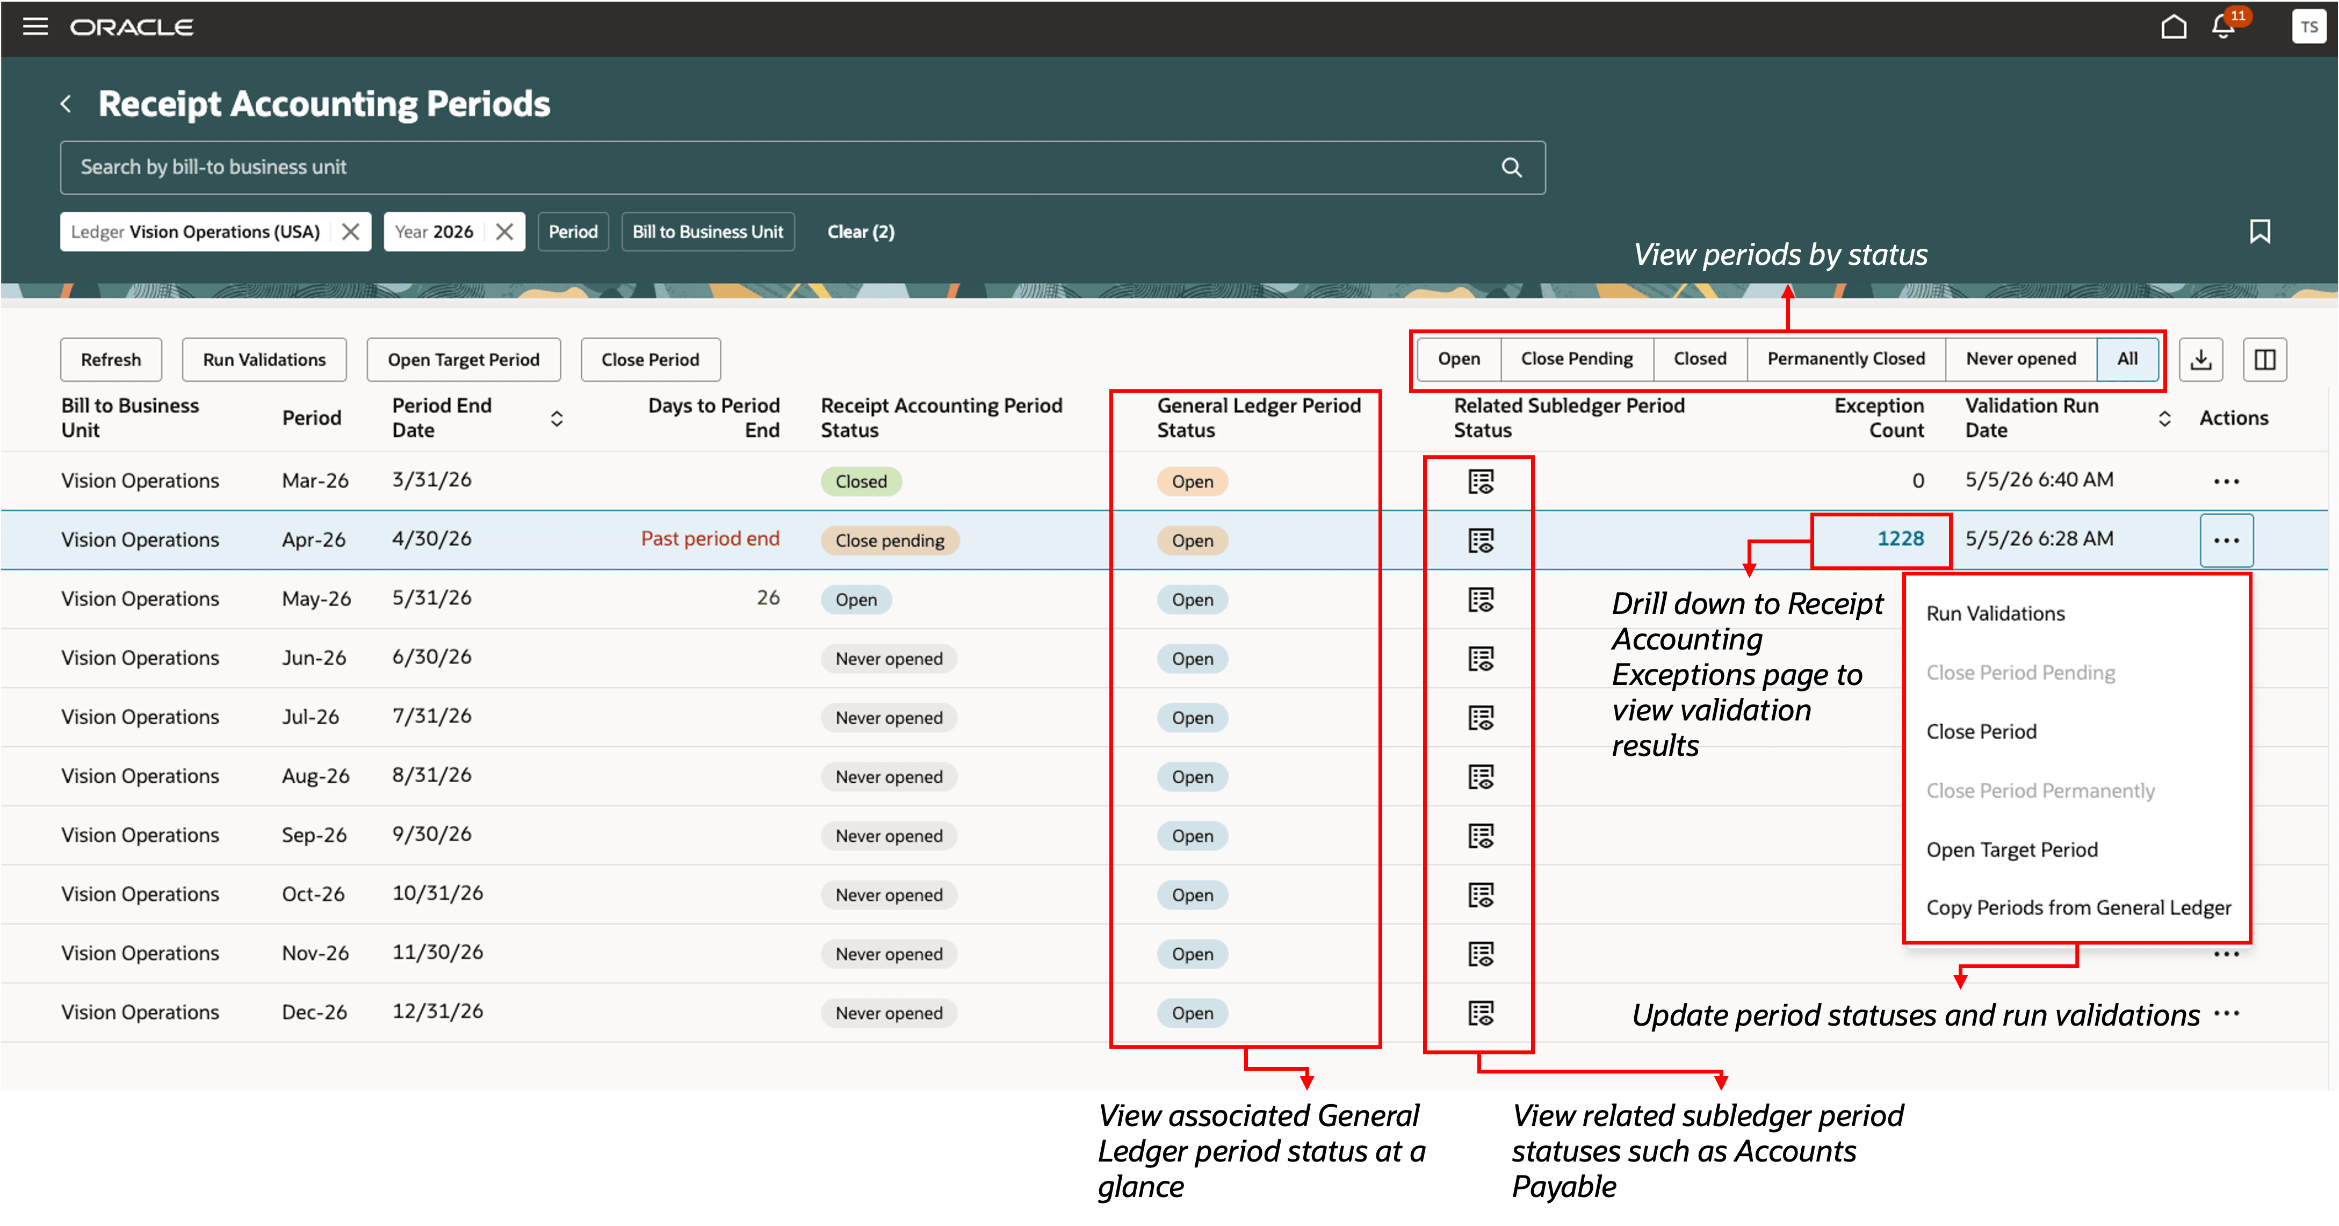Open the Ledger Vision Operations filter chip
Screen dimensions: 2339x1226
[195, 232]
